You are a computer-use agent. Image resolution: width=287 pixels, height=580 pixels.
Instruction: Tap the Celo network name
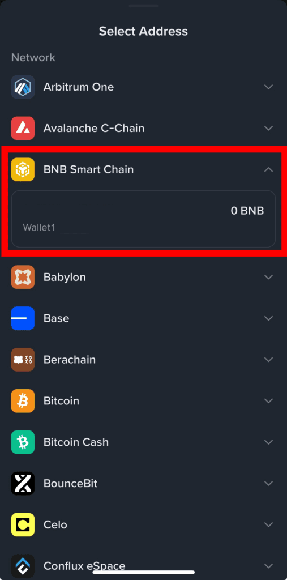click(55, 524)
